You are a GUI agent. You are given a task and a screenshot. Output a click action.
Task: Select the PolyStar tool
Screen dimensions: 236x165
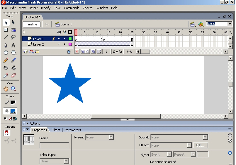[13, 53]
